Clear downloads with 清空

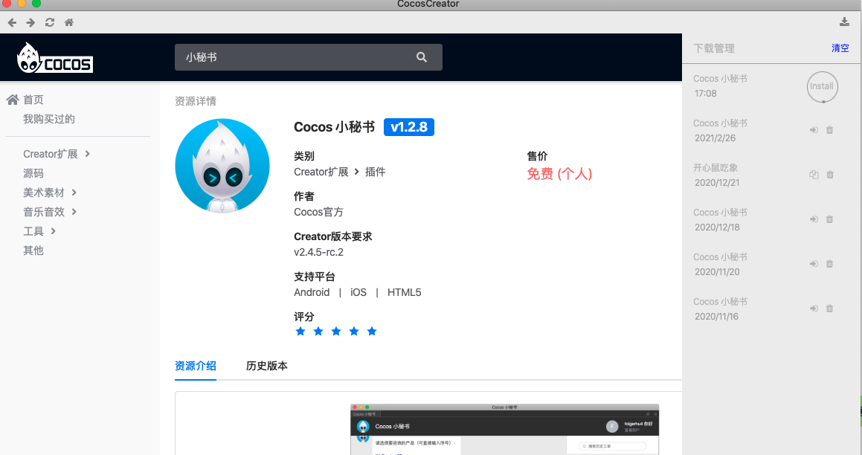[x=840, y=48]
